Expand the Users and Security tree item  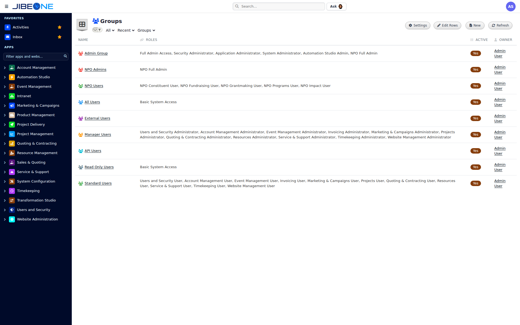point(5,210)
